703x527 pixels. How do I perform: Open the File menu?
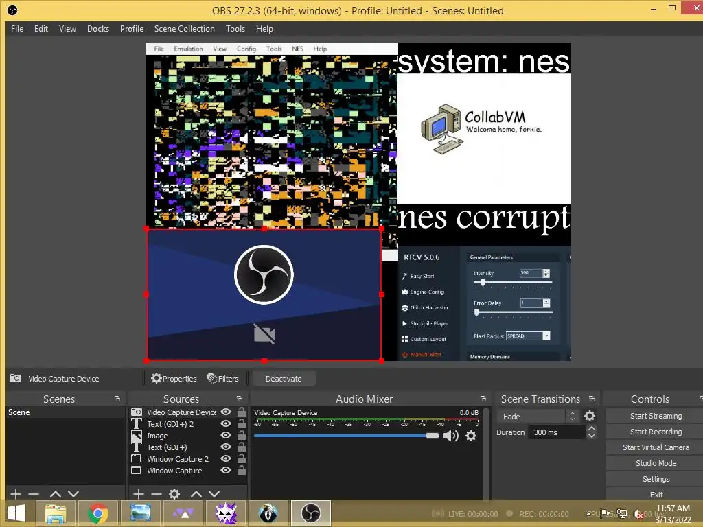click(17, 29)
